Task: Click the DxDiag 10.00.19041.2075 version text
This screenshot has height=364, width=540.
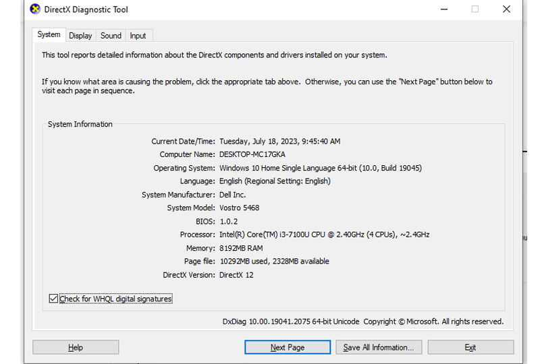Action: click(x=291, y=322)
